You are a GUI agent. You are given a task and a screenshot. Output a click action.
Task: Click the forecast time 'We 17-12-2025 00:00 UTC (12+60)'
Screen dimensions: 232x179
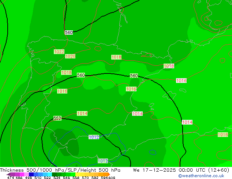click(x=181, y=170)
